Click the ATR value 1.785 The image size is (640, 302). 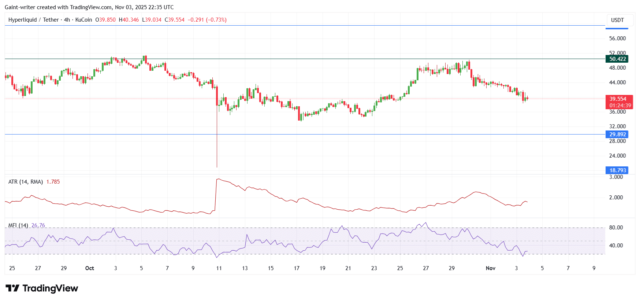[x=53, y=182]
